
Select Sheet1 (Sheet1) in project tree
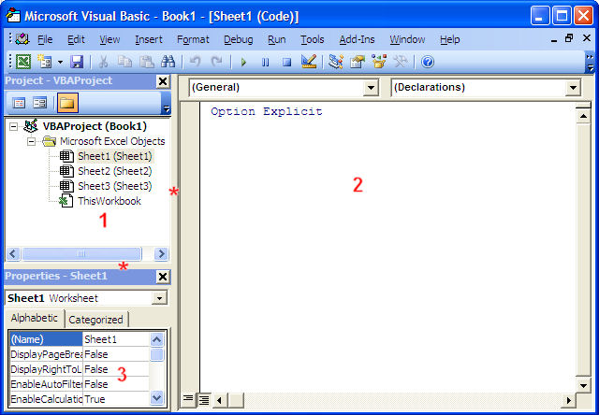click(114, 156)
